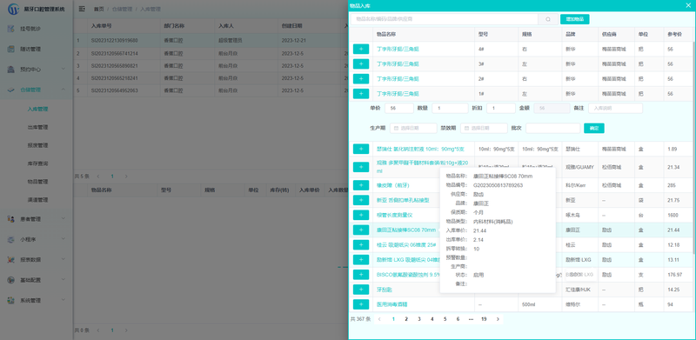Click the 折扣 discount field
The height and width of the screenshot is (340, 696).
point(501,109)
